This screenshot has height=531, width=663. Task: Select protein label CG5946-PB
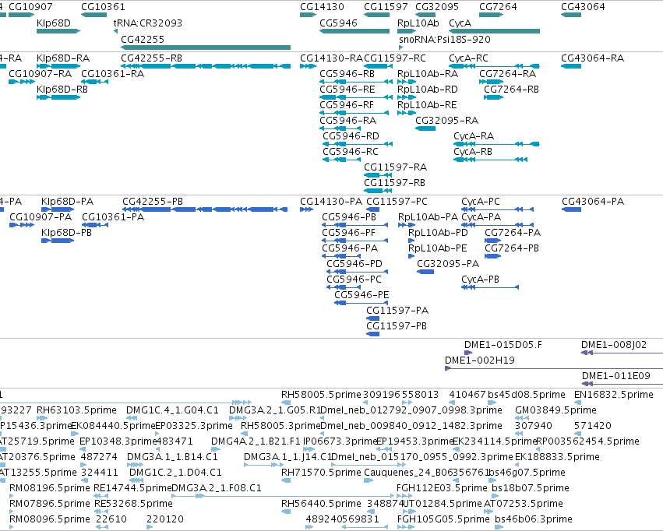pos(349,217)
